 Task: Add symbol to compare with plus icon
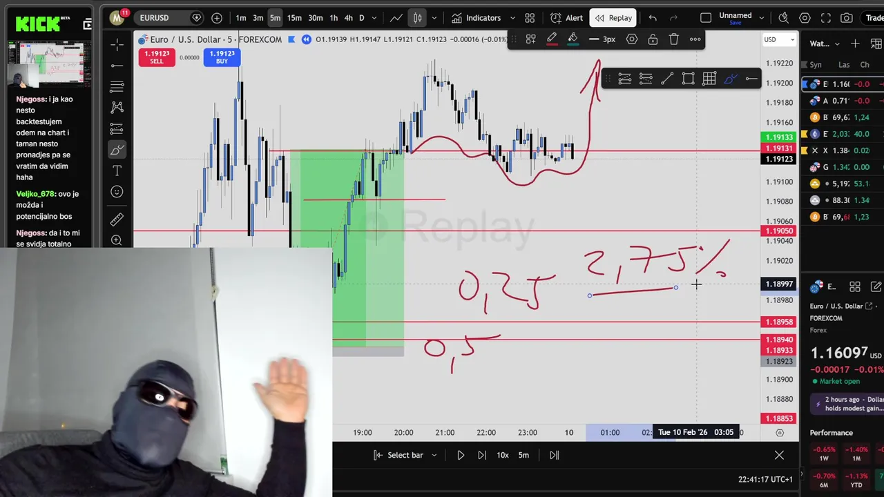pos(217,18)
